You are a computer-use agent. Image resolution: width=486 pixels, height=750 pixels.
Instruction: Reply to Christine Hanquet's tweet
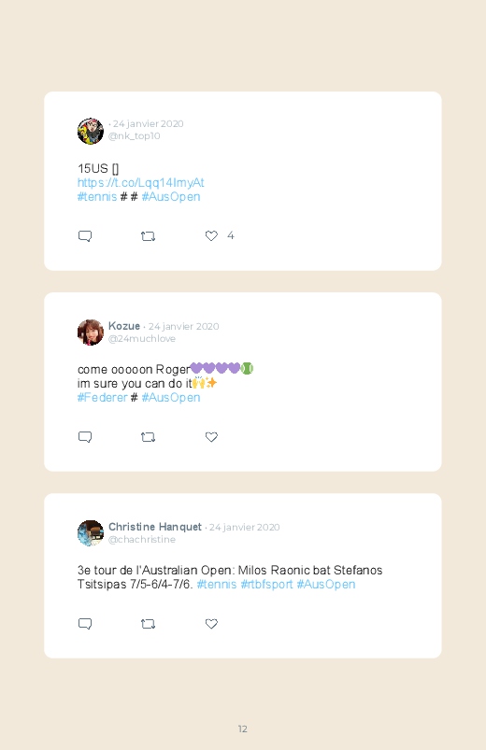pos(85,624)
